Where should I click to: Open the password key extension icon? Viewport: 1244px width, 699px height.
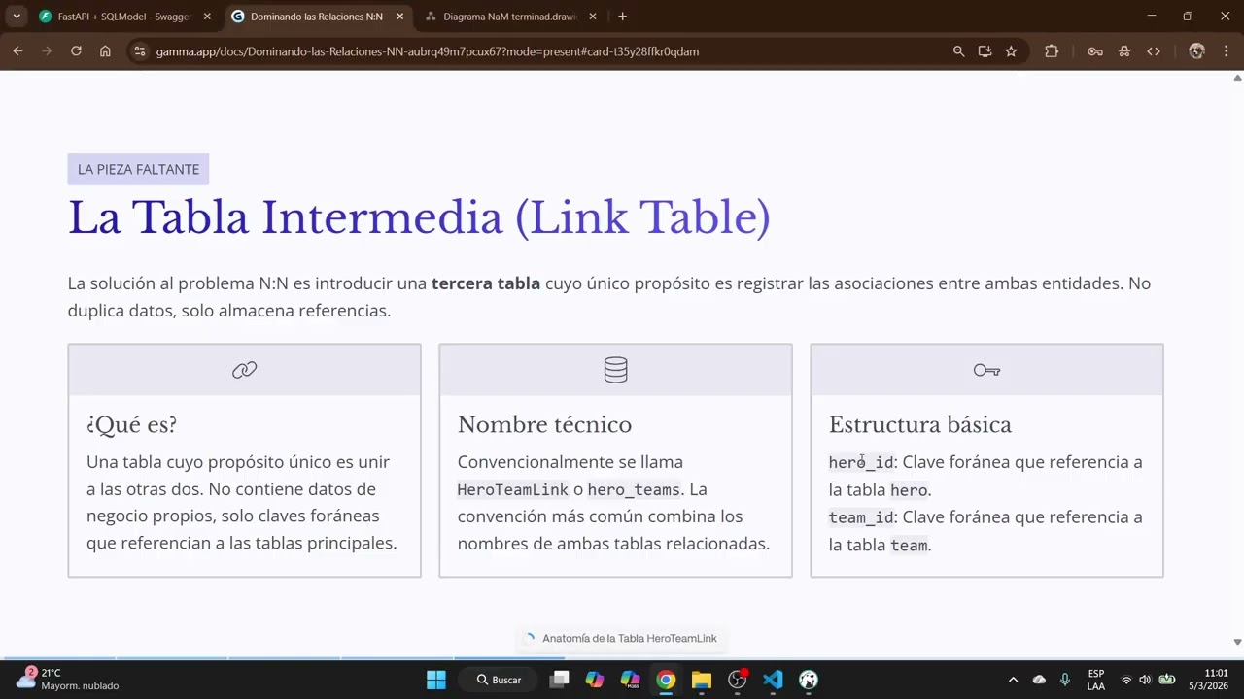[1095, 51]
